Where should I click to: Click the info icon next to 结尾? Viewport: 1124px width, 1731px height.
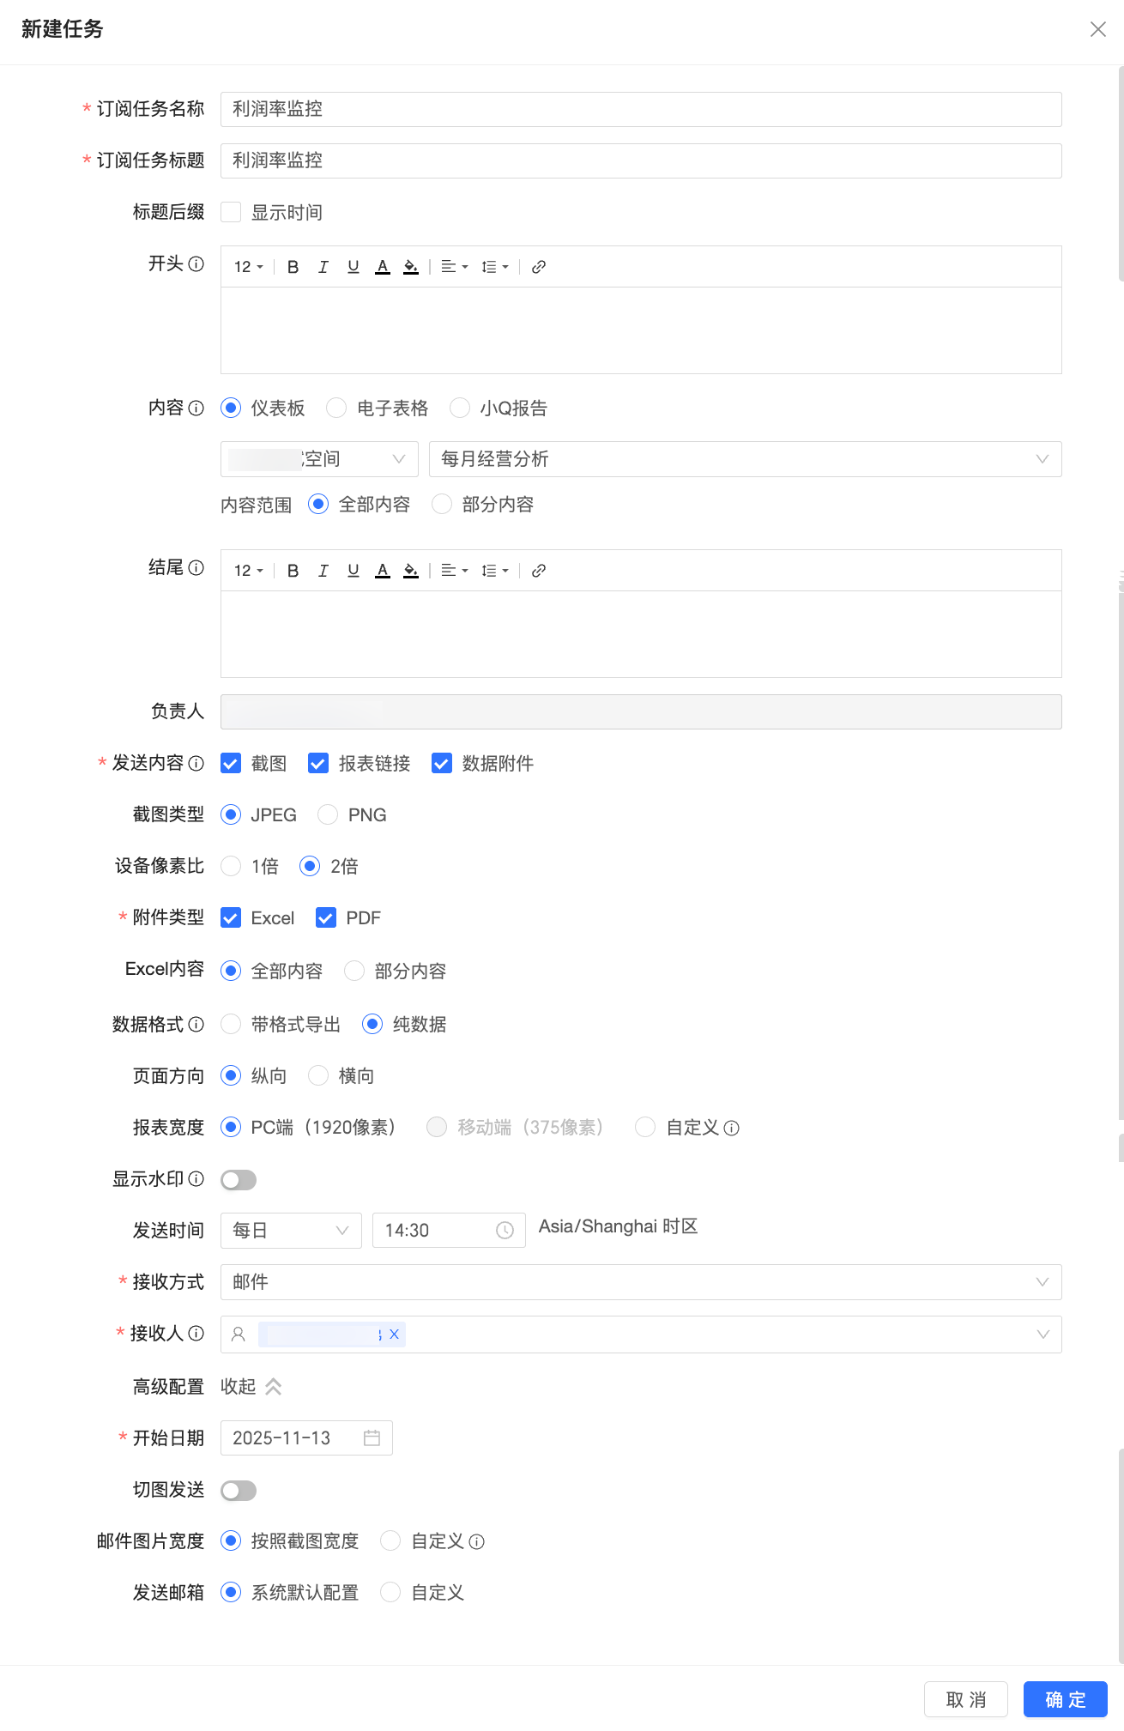click(196, 567)
